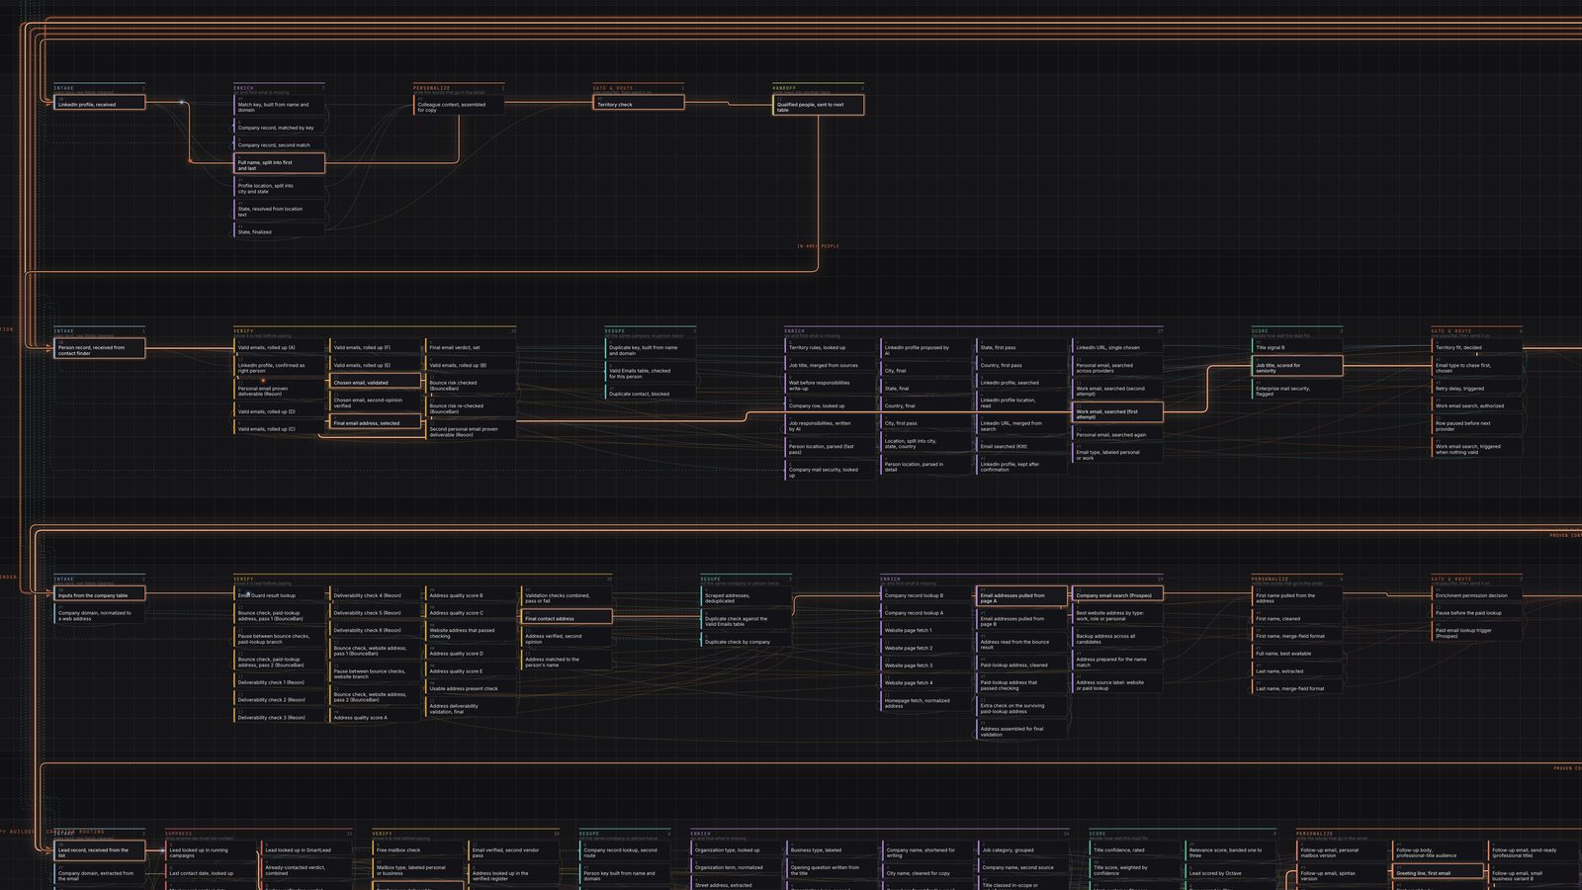The image size is (1582, 890).
Task: Select 'Email addresses pulled from page A' node
Action: tap(1023, 597)
